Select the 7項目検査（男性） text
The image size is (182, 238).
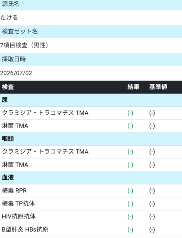[24, 45]
